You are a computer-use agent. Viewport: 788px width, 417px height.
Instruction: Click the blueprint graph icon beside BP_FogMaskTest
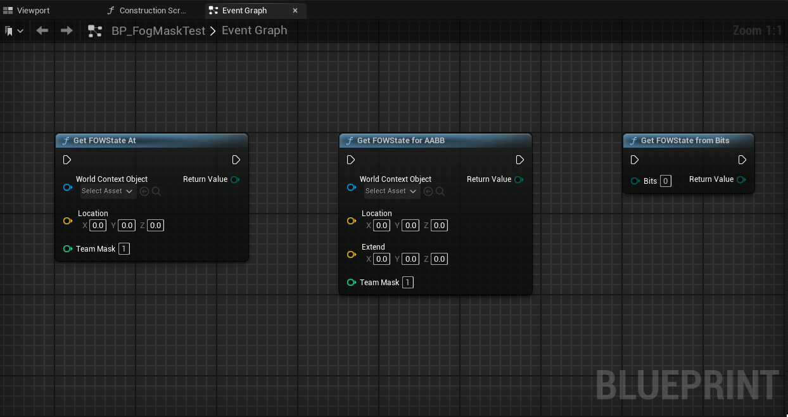click(95, 30)
